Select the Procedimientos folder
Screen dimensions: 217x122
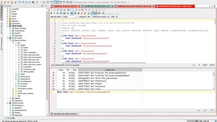(x=26, y=81)
